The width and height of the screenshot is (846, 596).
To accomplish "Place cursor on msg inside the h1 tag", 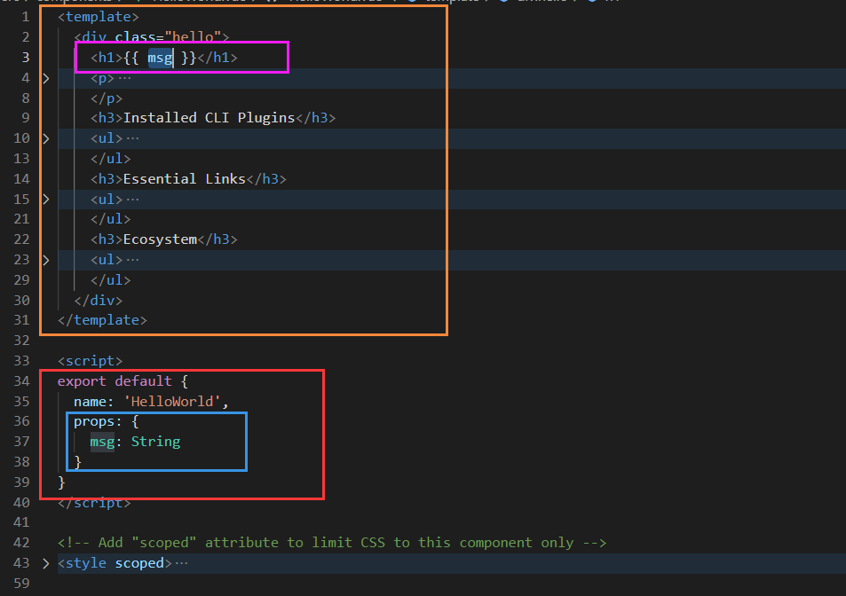I will [160, 58].
